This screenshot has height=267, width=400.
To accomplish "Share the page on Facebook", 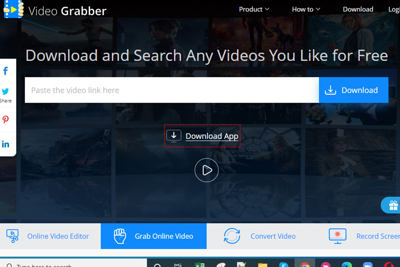I will coord(6,71).
